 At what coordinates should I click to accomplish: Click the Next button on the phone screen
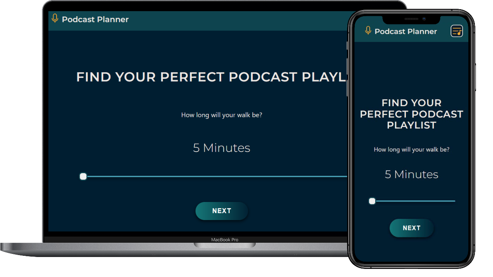coord(411,228)
